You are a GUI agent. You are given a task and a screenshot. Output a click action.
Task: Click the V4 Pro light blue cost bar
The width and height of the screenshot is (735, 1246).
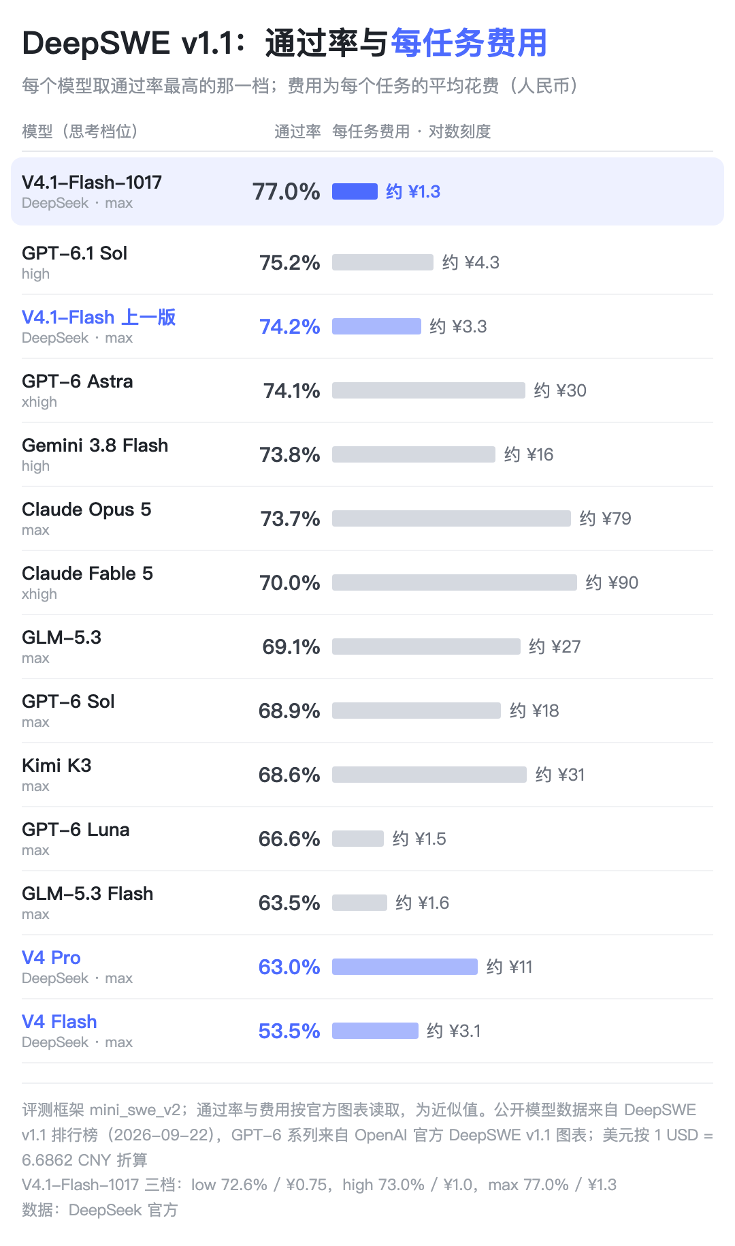(x=405, y=967)
